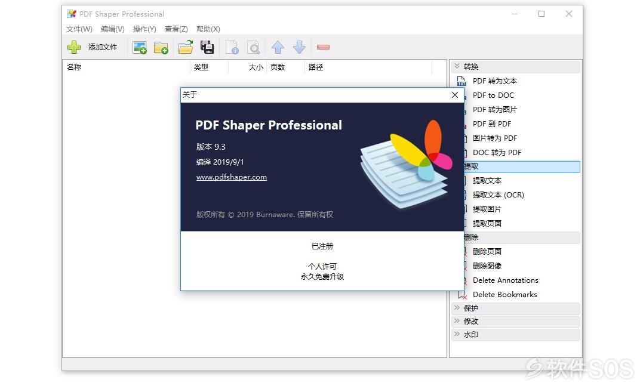Open the www.pdfshaper.com link
643x386 pixels.
231,177
